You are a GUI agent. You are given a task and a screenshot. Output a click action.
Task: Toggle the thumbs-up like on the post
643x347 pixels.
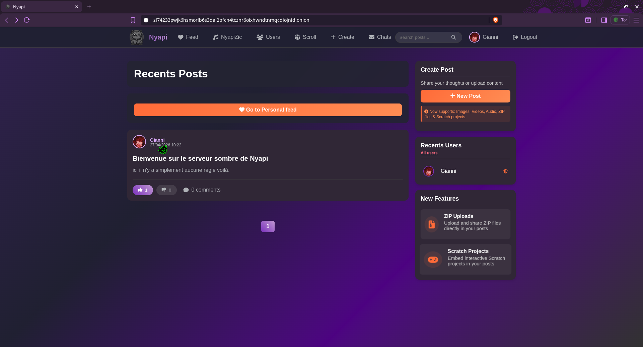(143, 190)
